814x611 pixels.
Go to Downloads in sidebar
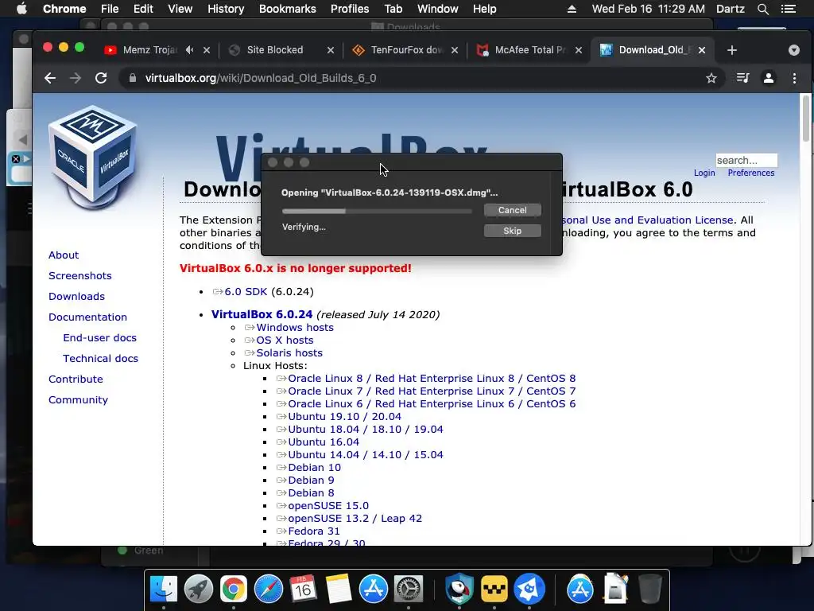(76, 297)
